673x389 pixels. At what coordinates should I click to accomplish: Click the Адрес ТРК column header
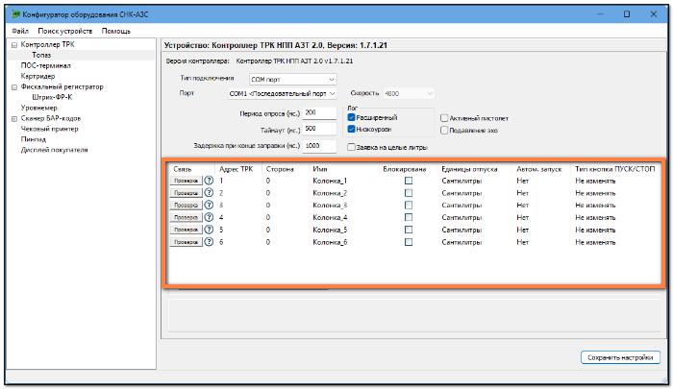237,169
